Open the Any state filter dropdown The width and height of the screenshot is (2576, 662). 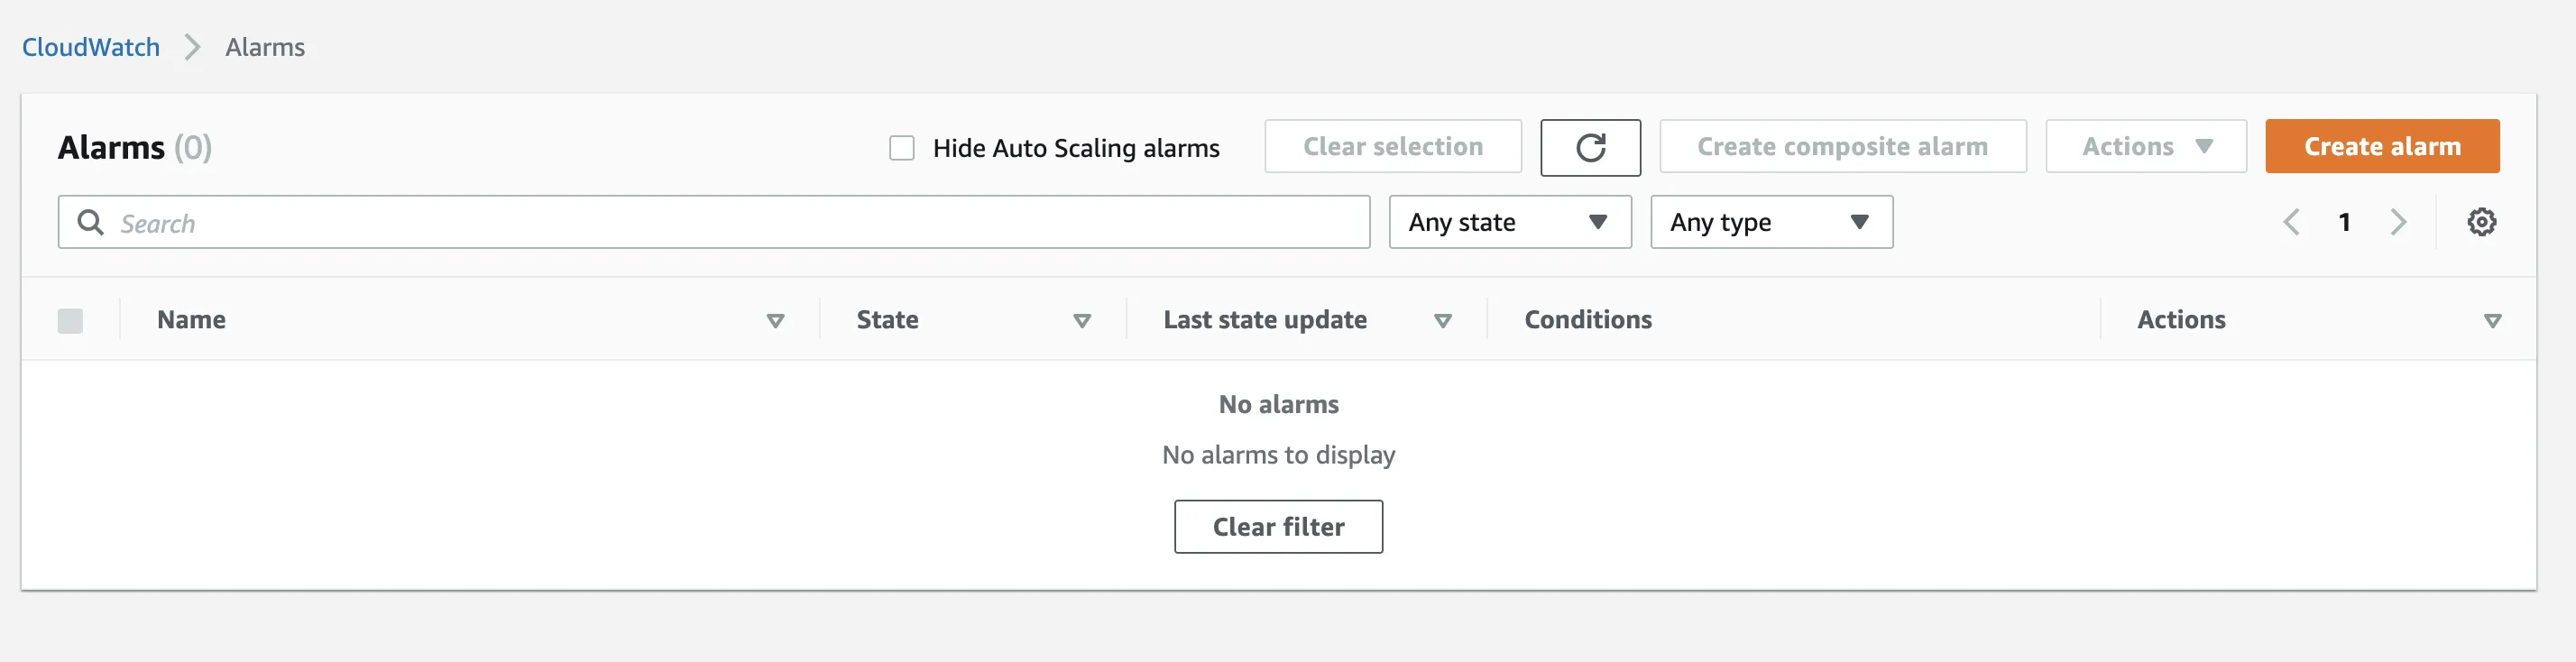(1509, 222)
